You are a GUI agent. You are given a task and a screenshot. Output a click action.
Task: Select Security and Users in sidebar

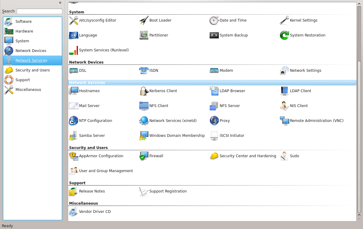pyautogui.click(x=32, y=70)
